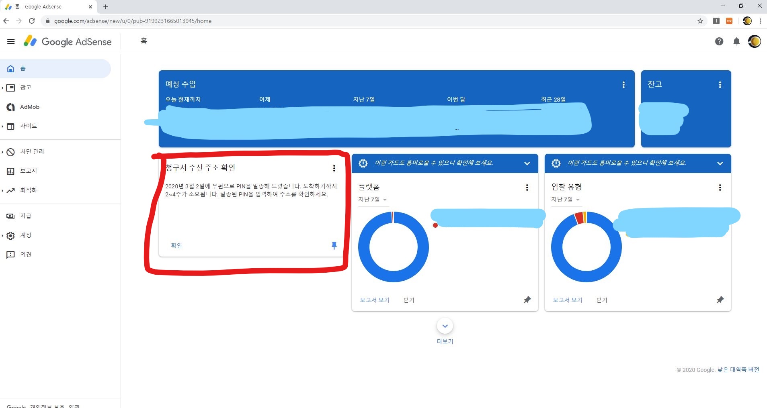Click the browser address bar URL

click(133, 21)
